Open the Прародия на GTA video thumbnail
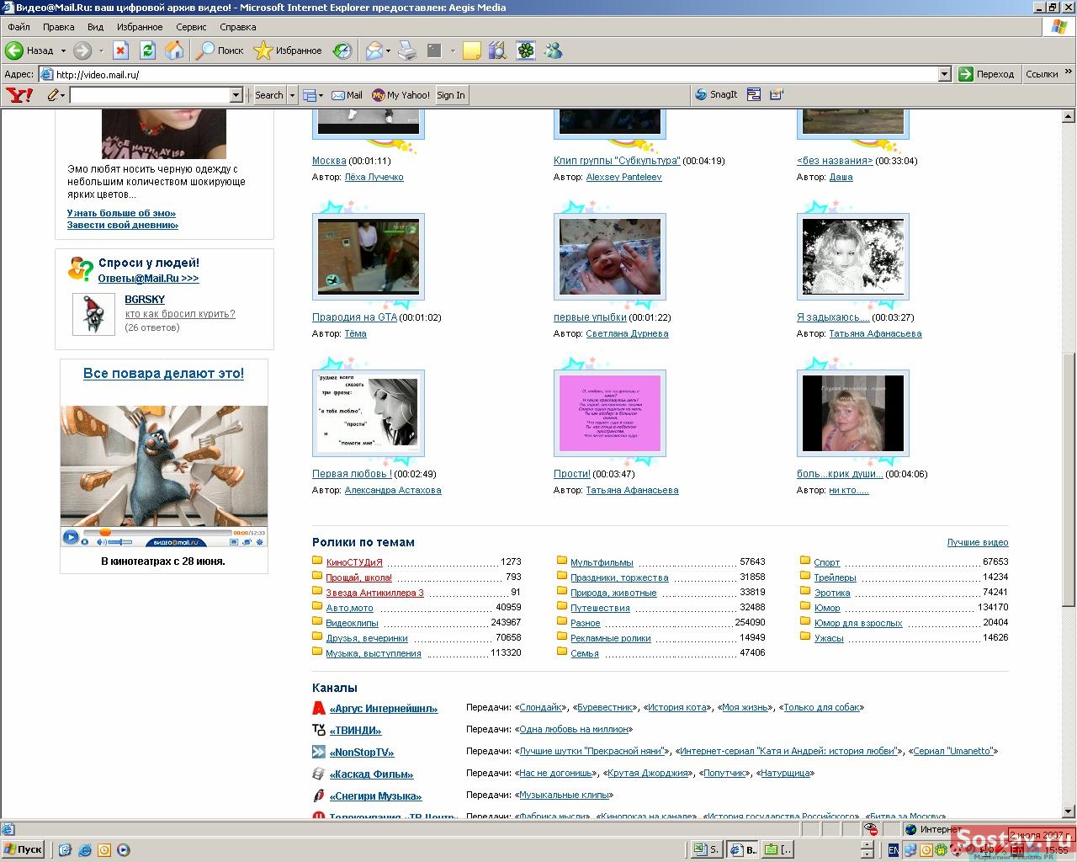This screenshot has height=862, width=1077. 369,257
